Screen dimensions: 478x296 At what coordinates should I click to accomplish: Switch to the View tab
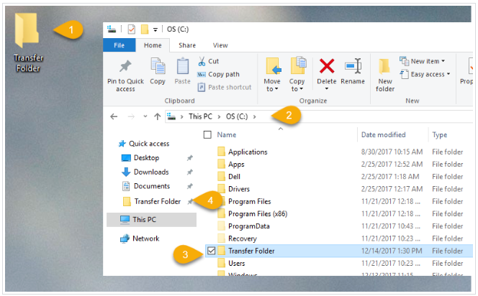pyautogui.click(x=220, y=45)
